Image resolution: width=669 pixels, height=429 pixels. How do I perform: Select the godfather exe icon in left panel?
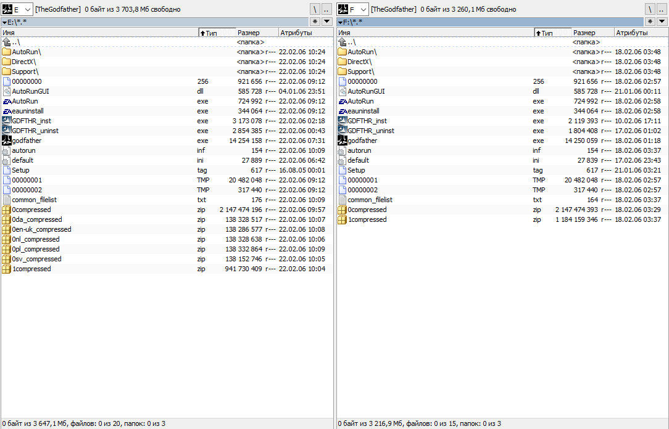click(x=6, y=141)
